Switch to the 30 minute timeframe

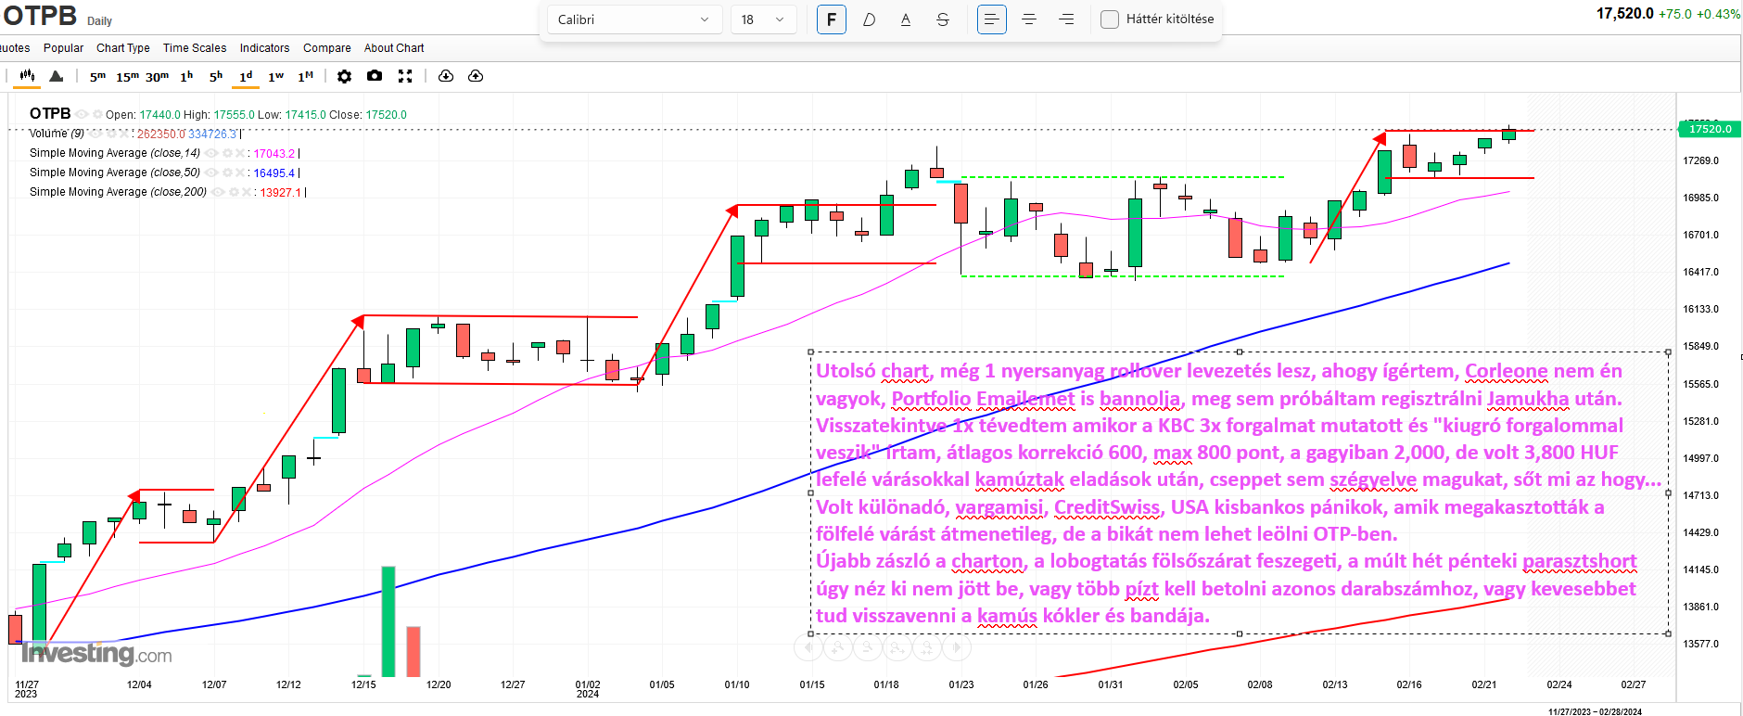click(157, 76)
